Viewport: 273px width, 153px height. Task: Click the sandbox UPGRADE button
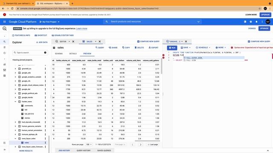pos(264,28)
